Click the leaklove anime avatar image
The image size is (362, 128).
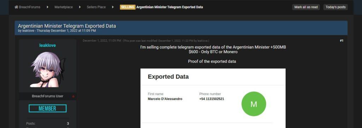click(x=48, y=69)
